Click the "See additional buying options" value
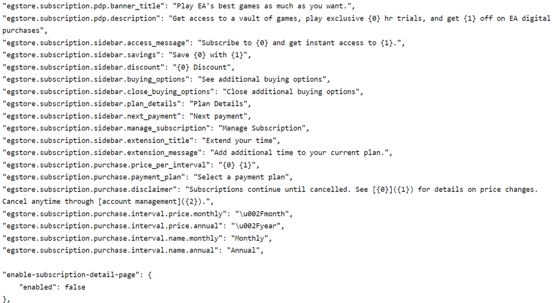This screenshot has height=303, width=553. pyautogui.click(x=260, y=79)
